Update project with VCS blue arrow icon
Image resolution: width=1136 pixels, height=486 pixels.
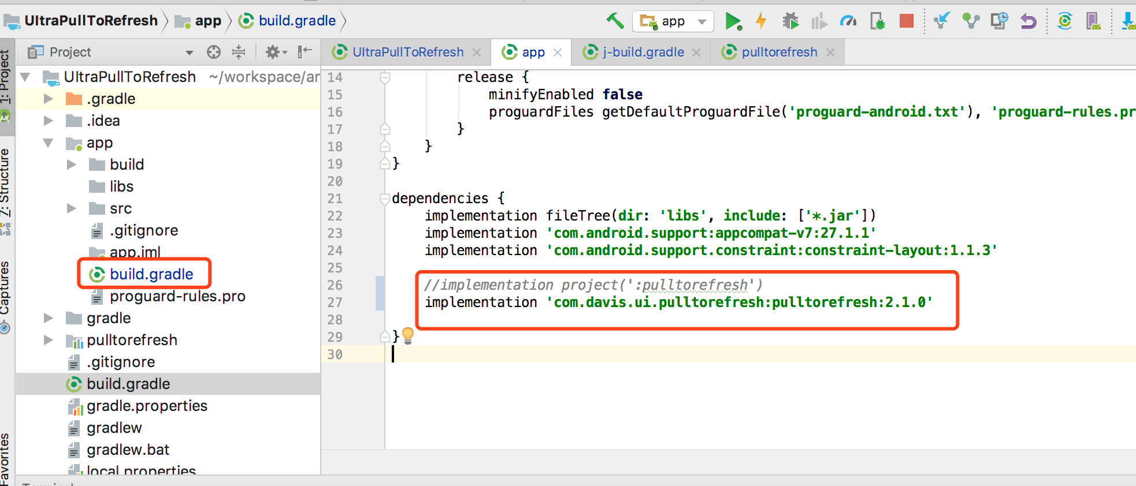[942, 21]
